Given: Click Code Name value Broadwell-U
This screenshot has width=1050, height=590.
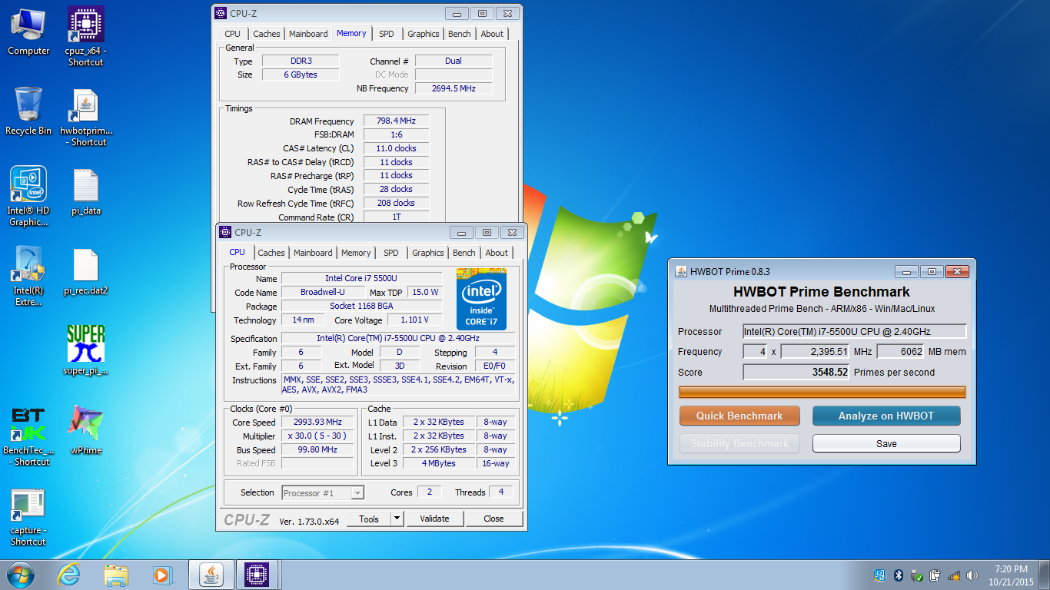Looking at the screenshot, I should [x=323, y=293].
